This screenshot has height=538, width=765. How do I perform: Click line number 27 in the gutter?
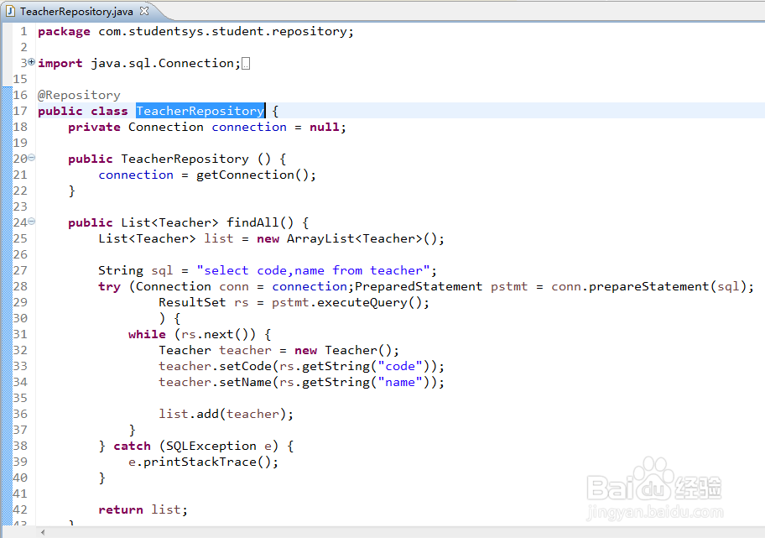coord(20,270)
